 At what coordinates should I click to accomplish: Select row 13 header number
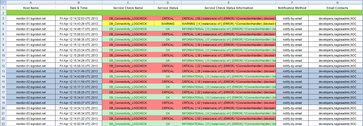3,71
